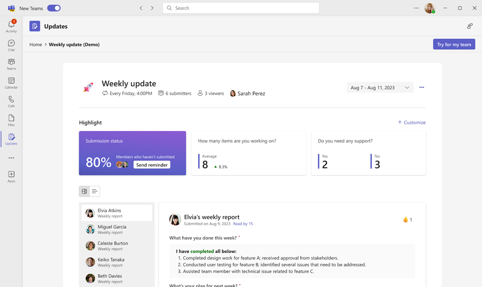Image resolution: width=482 pixels, height=287 pixels.
Task: Open the Customize highlight link
Action: coord(412,123)
